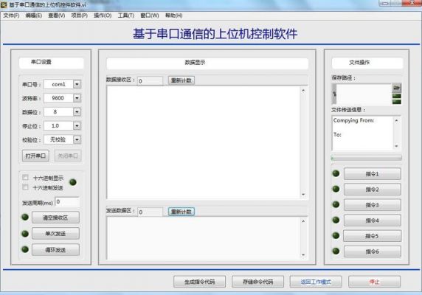
Task: Click the 文件传送信息 text box
Action: tap(363, 133)
